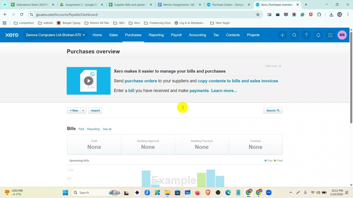
Task: Open Awaiting Approval bills tile
Action: click(x=148, y=145)
